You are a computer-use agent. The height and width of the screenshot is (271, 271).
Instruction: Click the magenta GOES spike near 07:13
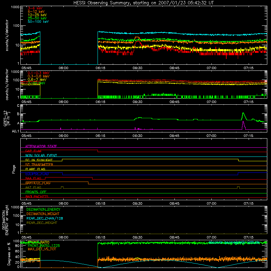click(243, 122)
